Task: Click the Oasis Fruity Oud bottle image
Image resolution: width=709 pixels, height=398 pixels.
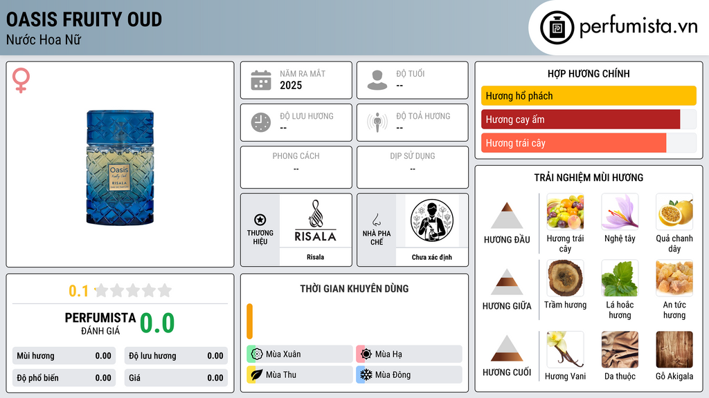Action: 120,167
